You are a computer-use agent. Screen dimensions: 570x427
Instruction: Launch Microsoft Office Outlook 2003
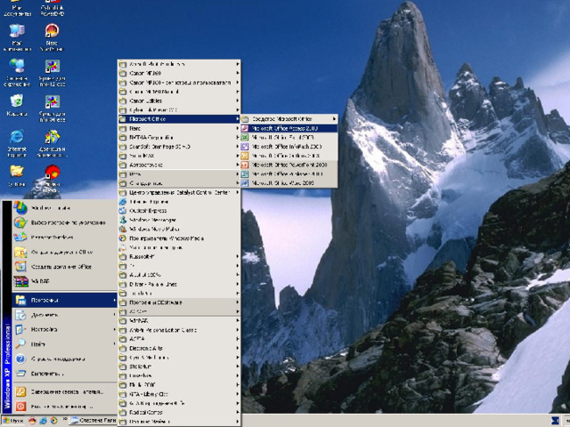[289, 156]
